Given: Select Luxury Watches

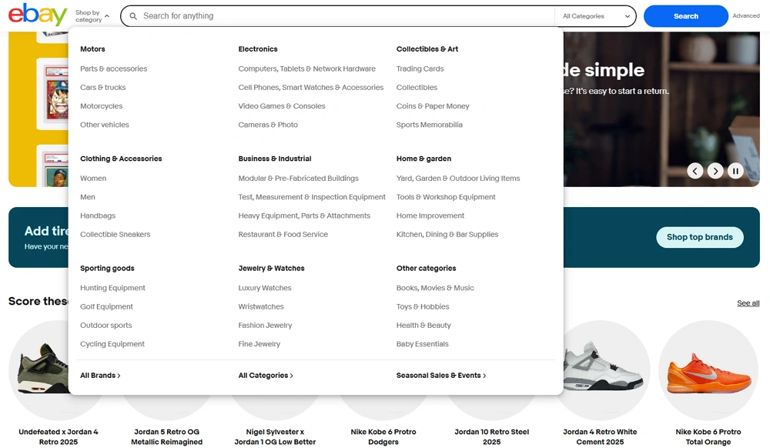Looking at the screenshot, I should [265, 288].
